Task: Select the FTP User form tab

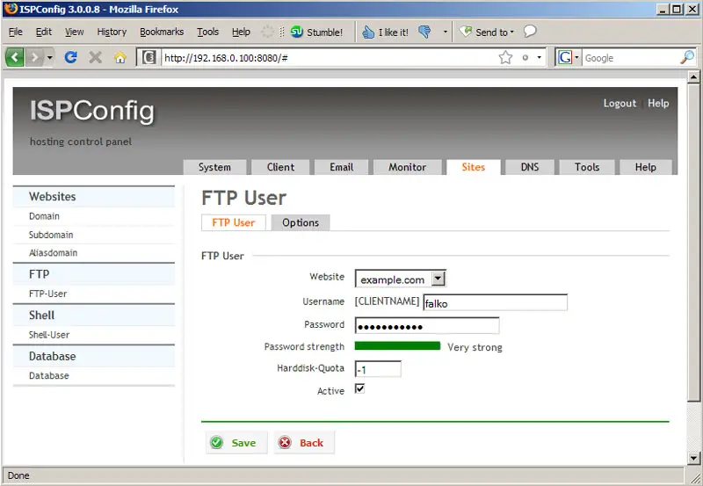Action: 234,223
